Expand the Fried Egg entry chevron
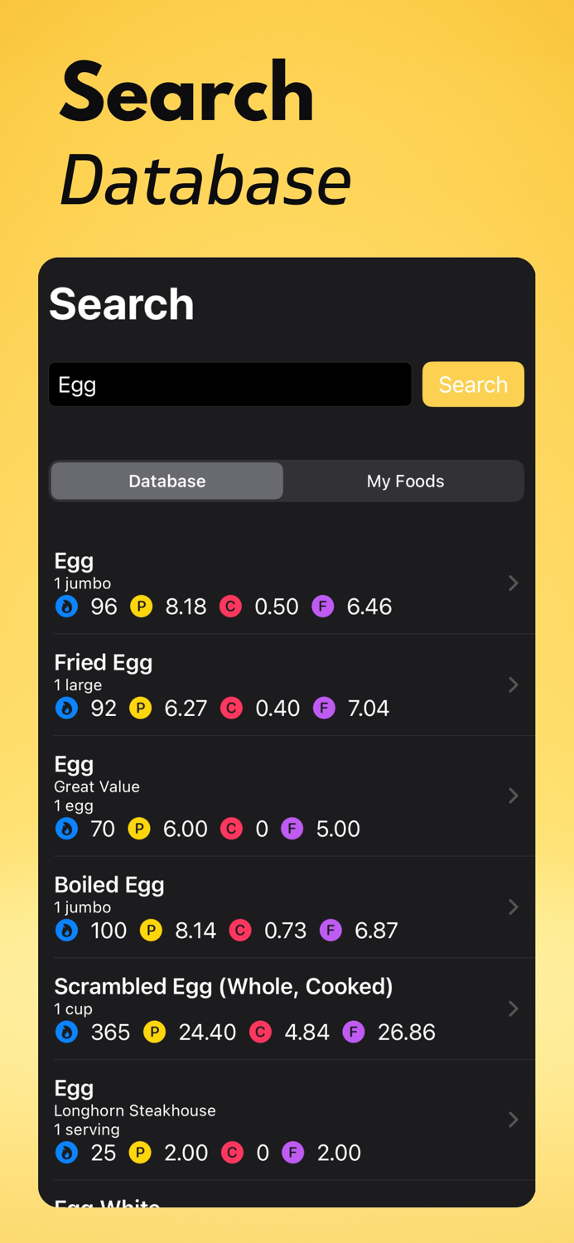 [513, 685]
